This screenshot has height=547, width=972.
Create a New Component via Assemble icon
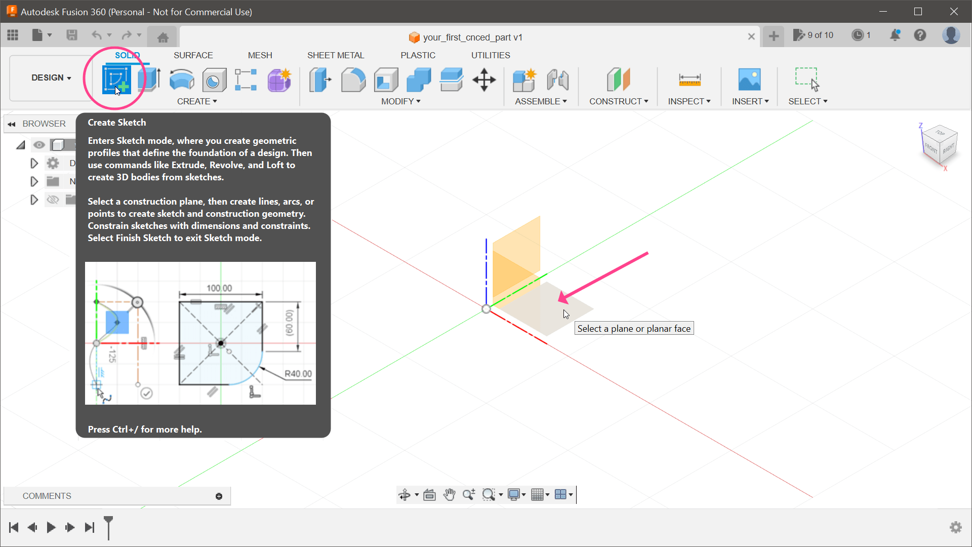524,80
